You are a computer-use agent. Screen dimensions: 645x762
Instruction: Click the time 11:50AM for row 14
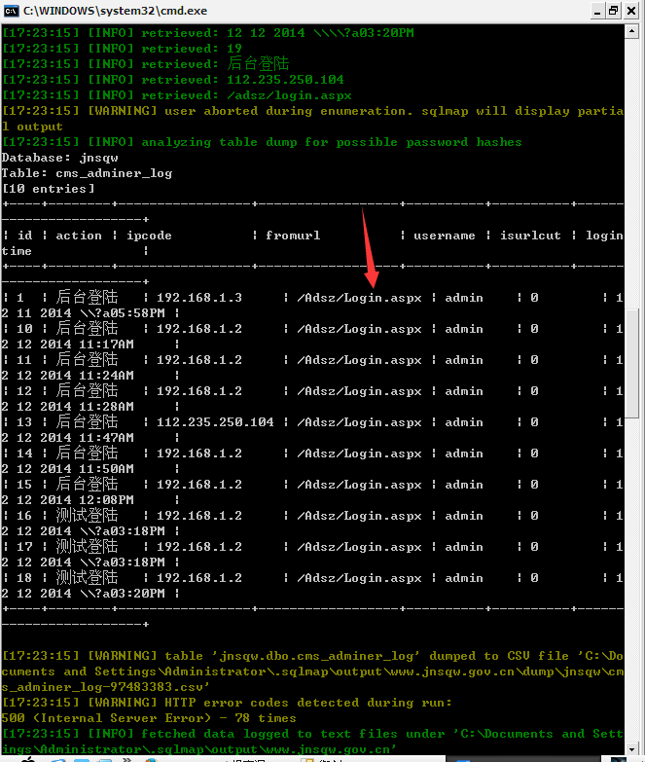click(x=106, y=468)
